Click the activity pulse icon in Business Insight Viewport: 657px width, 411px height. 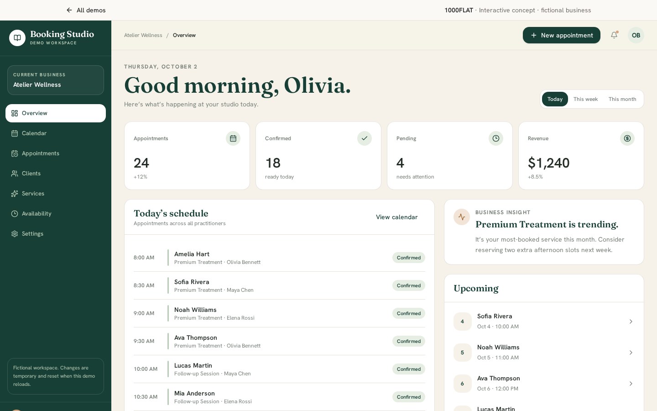click(462, 217)
